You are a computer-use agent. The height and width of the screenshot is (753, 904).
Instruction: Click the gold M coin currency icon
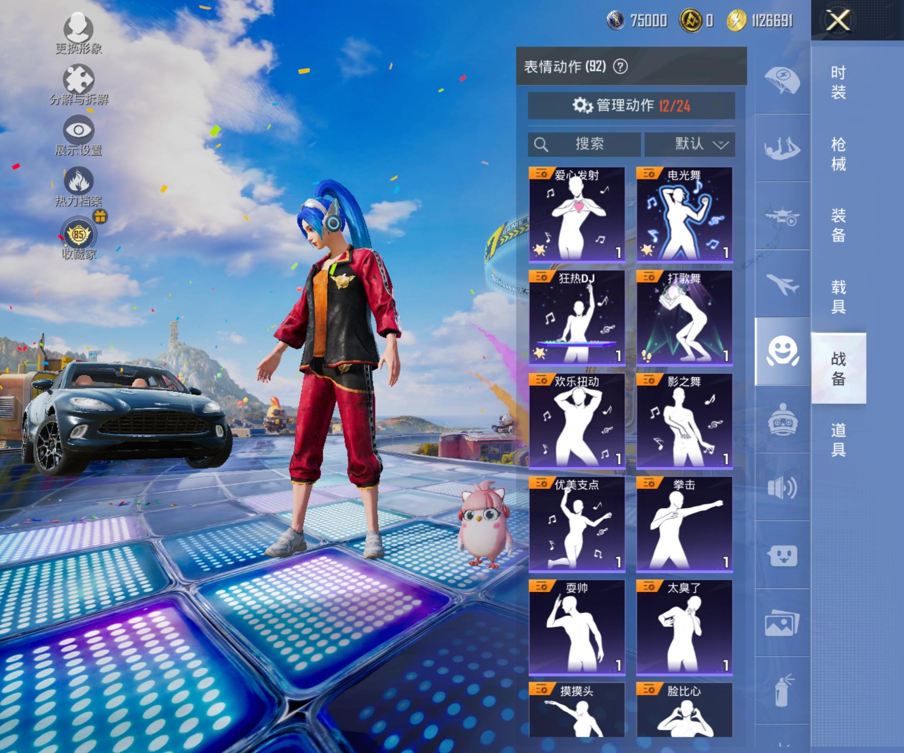click(x=690, y=20)
